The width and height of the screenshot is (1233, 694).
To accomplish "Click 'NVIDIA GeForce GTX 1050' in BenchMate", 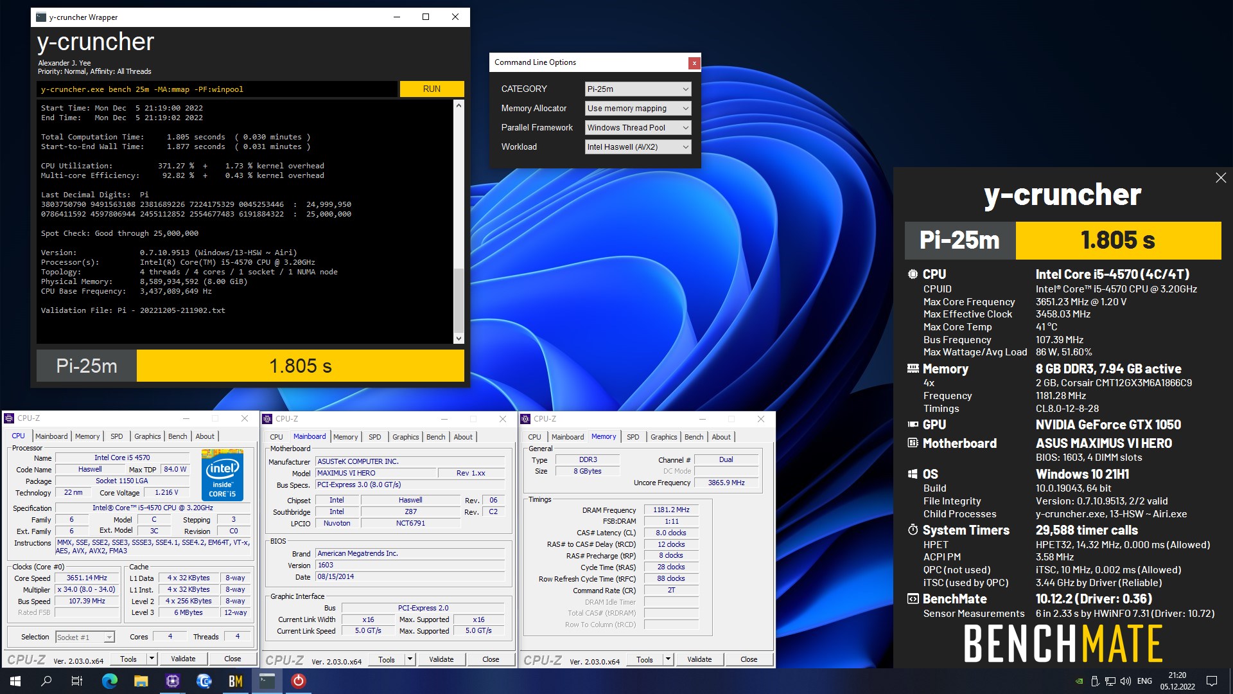I will pos(1108,425).
